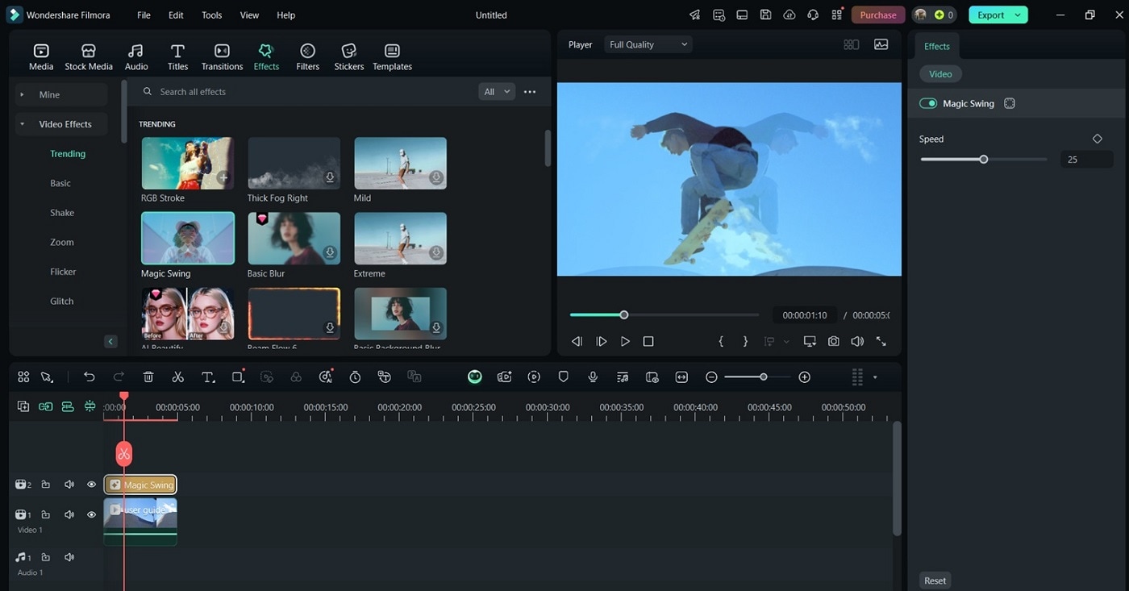Toggle visibility eye of Magic Swing track
The width and height of the screenshot is (1129, 591).
[x=91, y=485]
